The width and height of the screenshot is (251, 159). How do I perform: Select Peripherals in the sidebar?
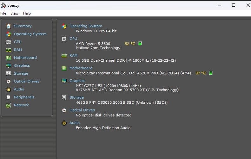click(24, 97)
